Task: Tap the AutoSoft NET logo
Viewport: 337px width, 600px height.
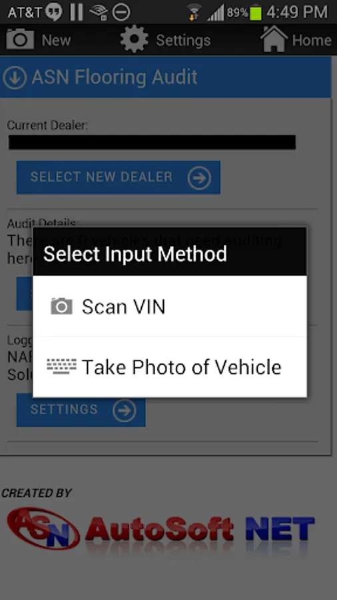Action: coord(161,530)
